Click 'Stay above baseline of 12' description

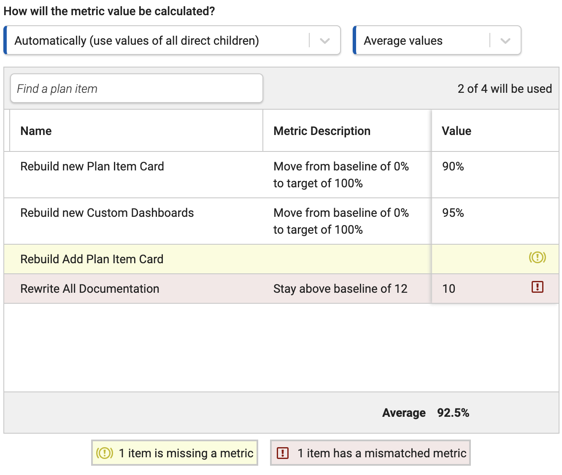tap(340, 289)
